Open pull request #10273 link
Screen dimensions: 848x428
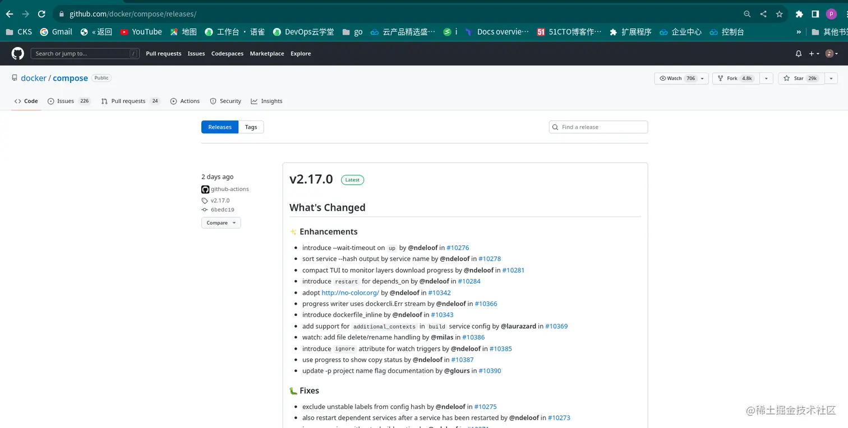pos(559,418)
